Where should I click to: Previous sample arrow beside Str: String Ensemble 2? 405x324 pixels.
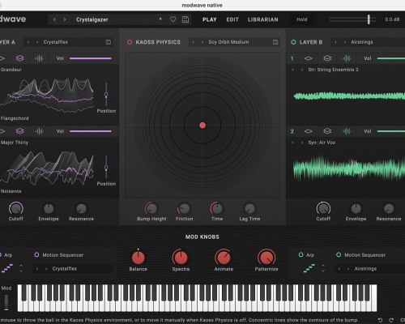293,70
